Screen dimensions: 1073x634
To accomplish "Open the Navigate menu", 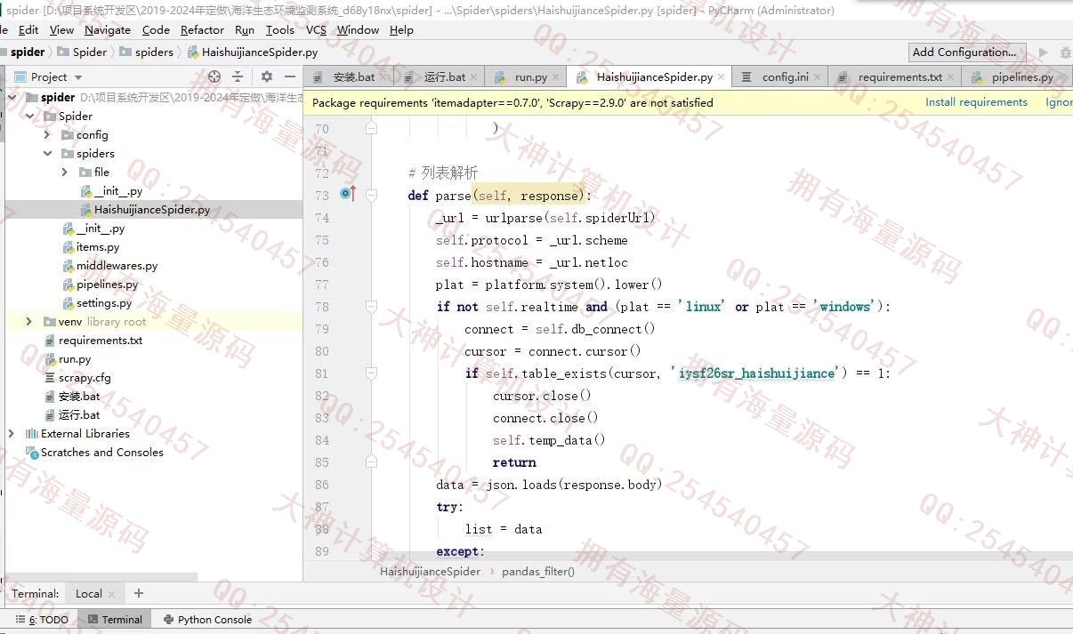I will (x=108, y=29).
